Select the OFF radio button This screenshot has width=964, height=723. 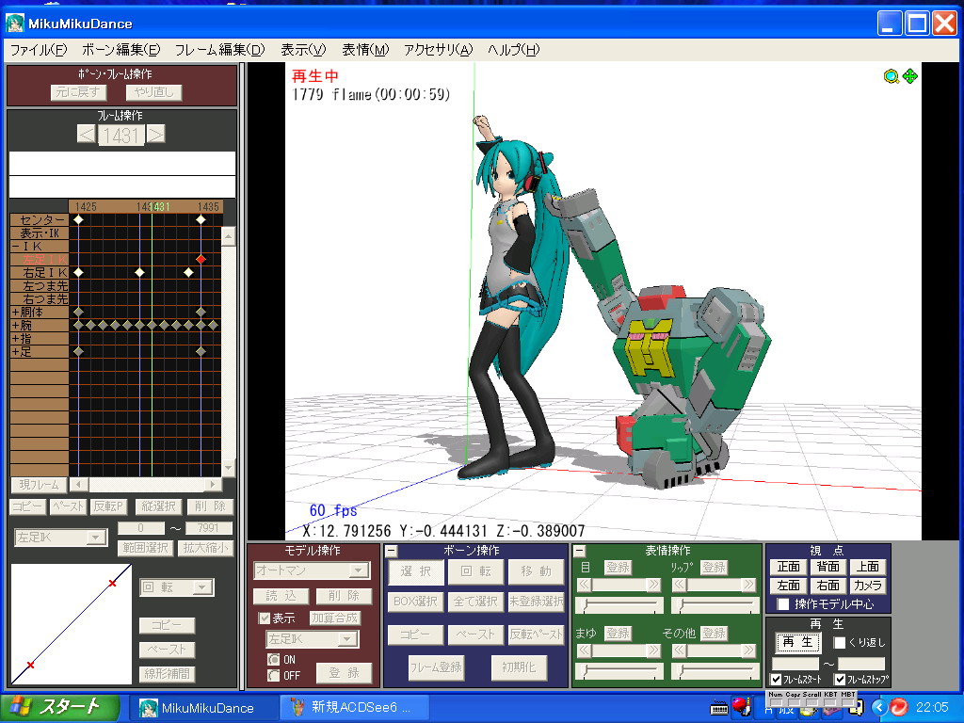274,675
